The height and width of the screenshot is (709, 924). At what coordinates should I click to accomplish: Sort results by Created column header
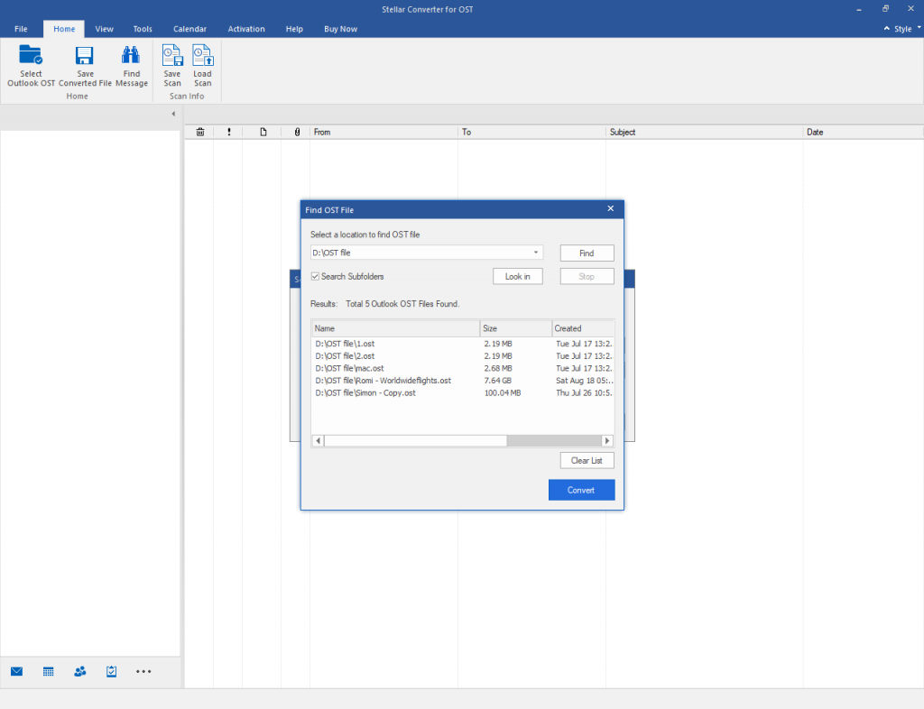tap(584, 328)
